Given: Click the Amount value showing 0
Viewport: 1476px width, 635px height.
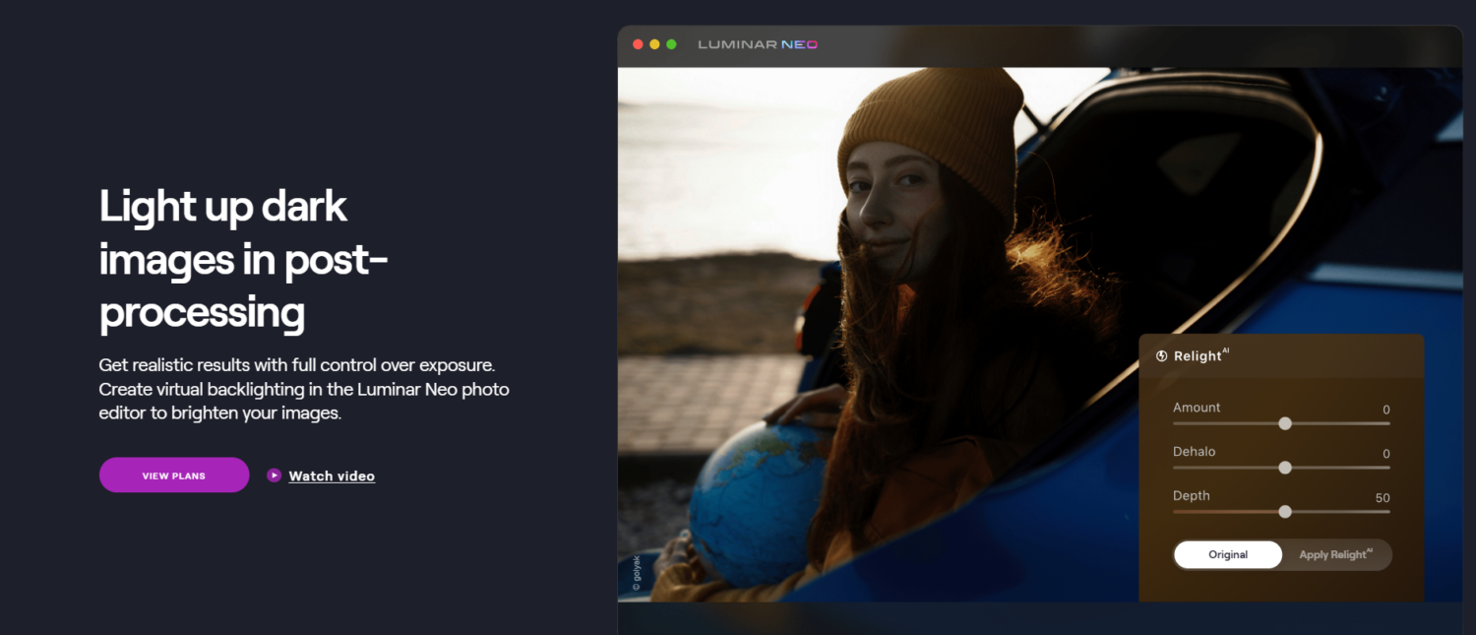Looking at the screenshot, I should click(x=1385, y=409).
